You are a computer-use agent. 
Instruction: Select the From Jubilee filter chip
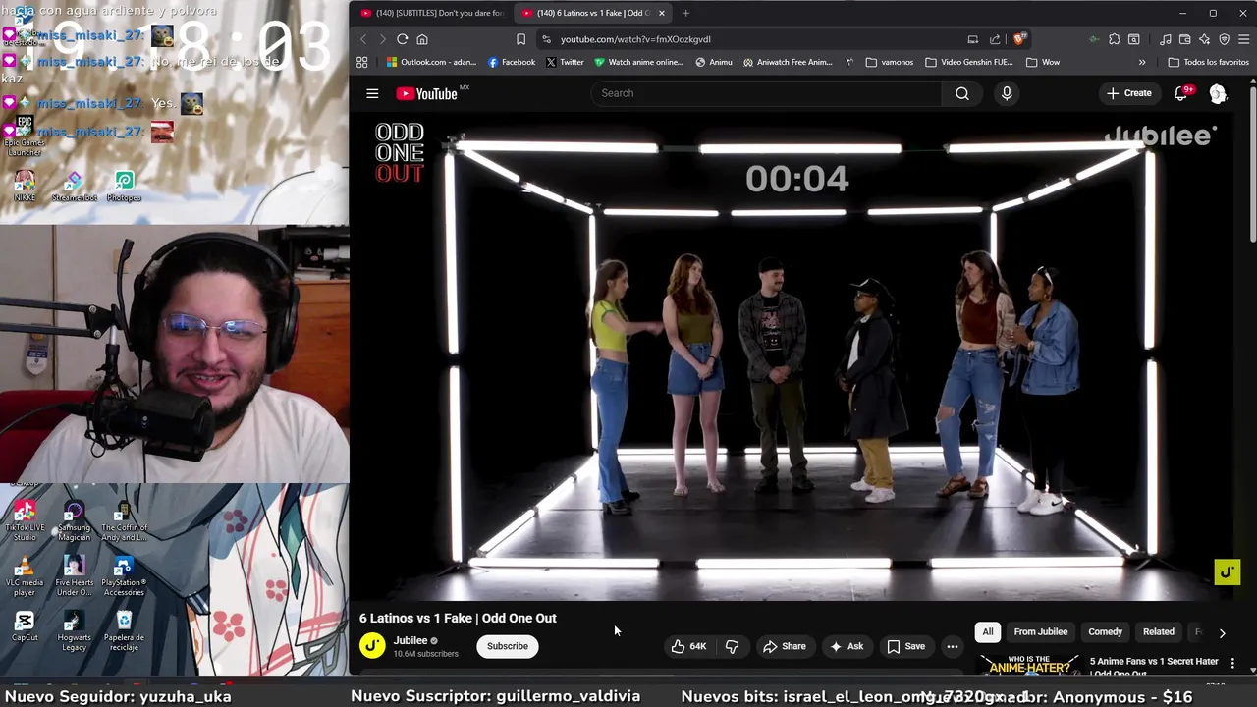point(1041,632)
